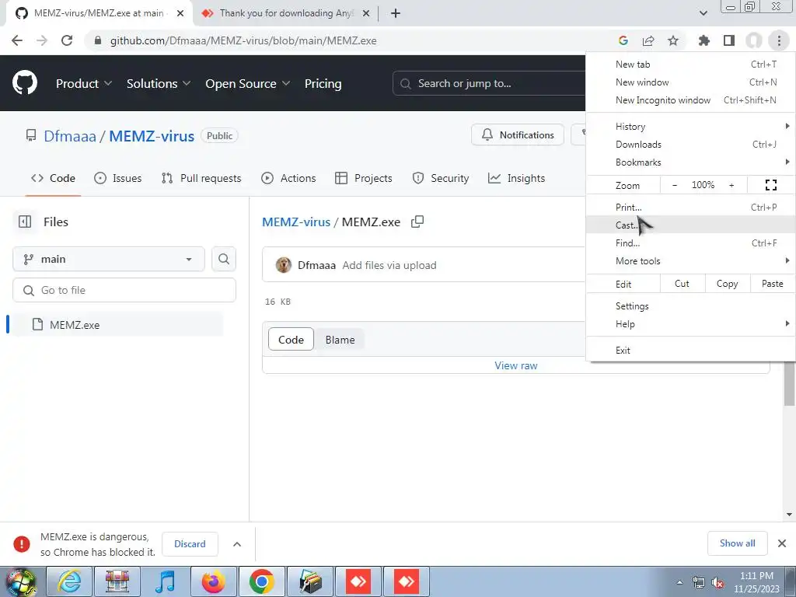Toggle the Chrome side panel icon

tap(729, 40)
